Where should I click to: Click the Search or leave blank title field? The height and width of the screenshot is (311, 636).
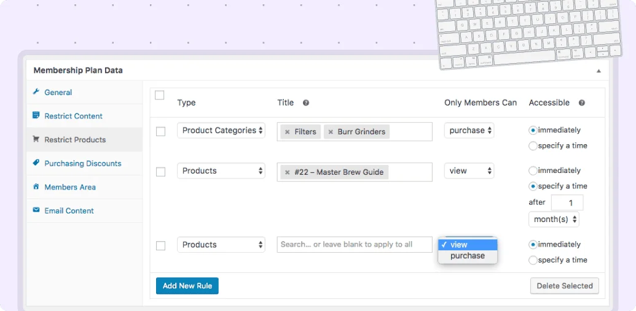[355, 245]
